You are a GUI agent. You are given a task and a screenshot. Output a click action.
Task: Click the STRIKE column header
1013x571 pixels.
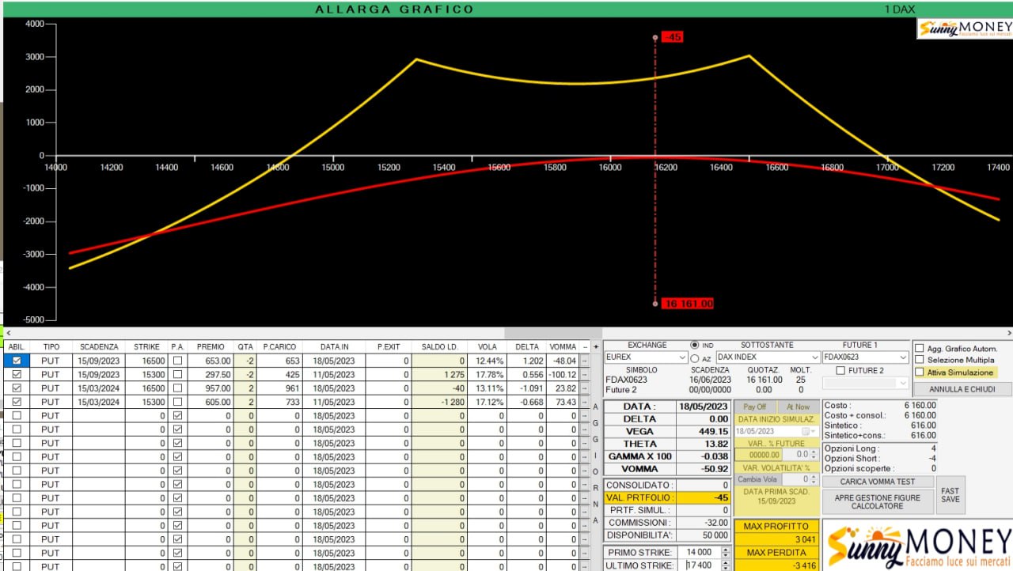[146, 346]
